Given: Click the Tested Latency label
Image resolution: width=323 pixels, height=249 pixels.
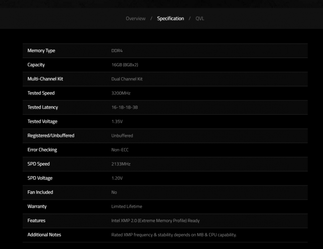Looking at the screenshot, I should point(42,108).
